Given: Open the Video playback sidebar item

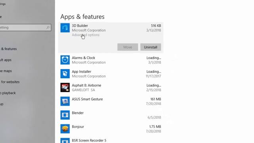Looking at the screenshot, I should click(8, 93).
